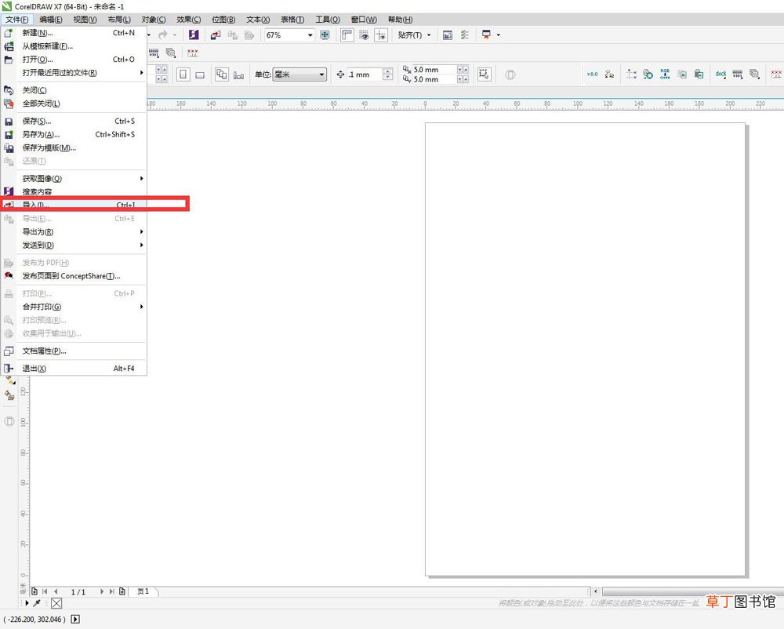Open the 单位 units combo box
This screenshot has height=629, width=784.
coord(299,75)
